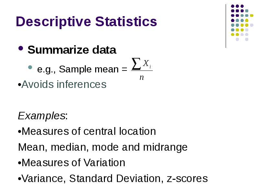Click the teal bullet before e.g., Sample mean
Screen dimensions: 259x194
tap(30, 68)
